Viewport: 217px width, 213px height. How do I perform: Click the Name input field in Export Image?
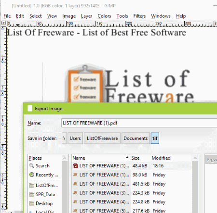[x=139, y=123]
